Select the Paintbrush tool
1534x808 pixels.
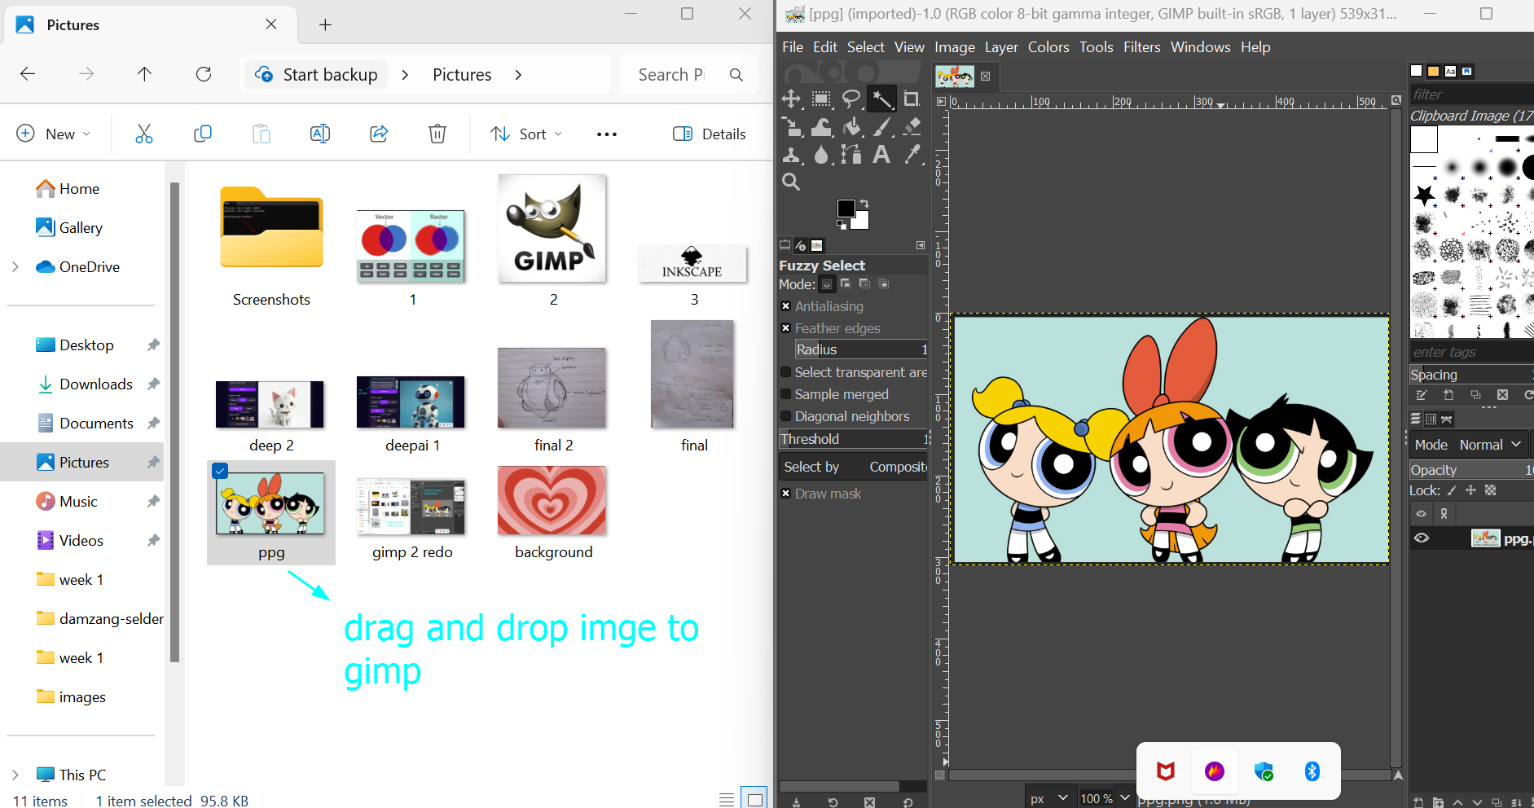881,127
